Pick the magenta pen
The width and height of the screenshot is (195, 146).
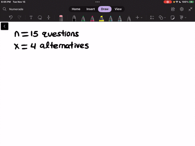pyautogui.click(x=92, y=18)
